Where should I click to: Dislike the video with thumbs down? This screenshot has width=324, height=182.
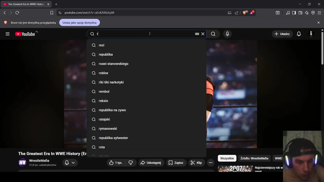tap(131, 163)
